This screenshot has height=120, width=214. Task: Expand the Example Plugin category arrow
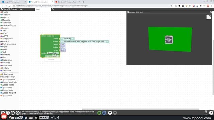pos(1,77)
